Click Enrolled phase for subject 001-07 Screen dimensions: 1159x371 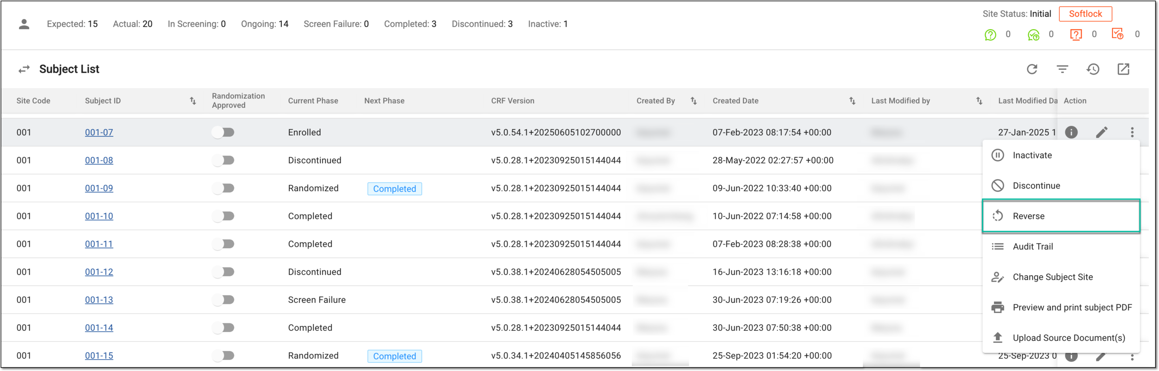305,132
